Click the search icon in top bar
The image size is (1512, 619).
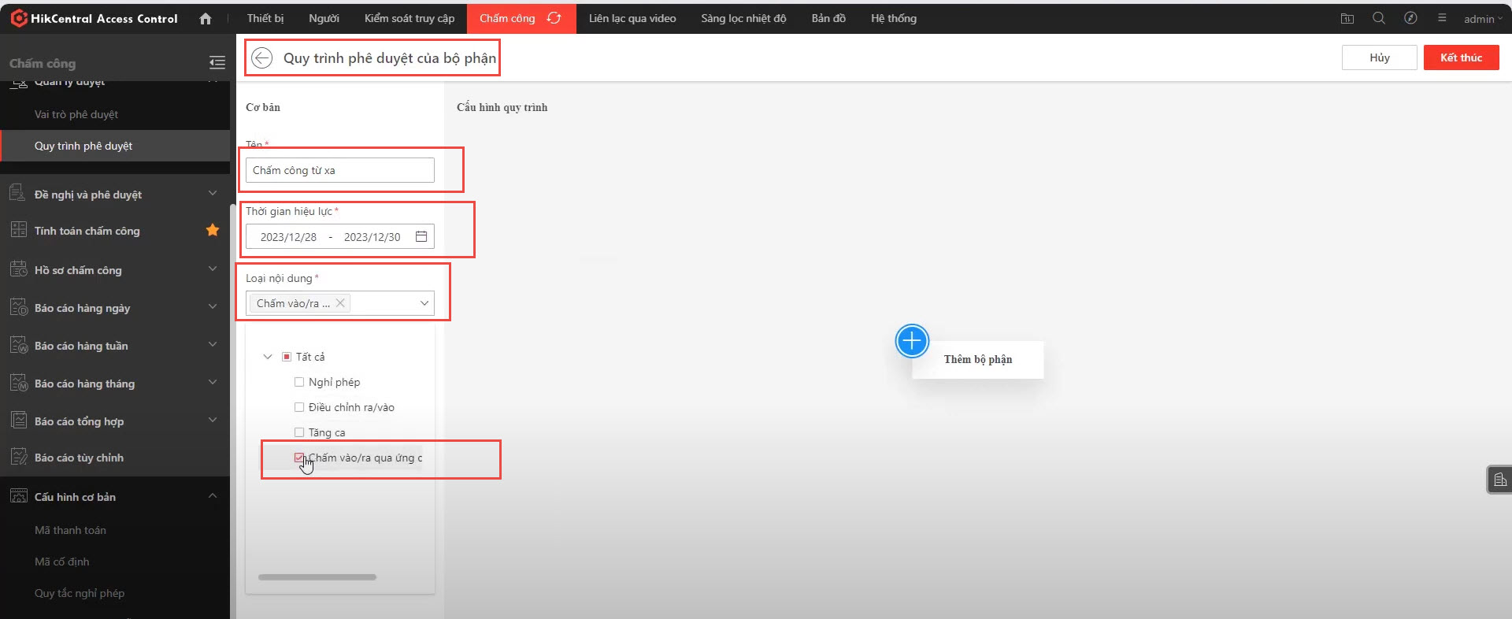point(1378,18)
